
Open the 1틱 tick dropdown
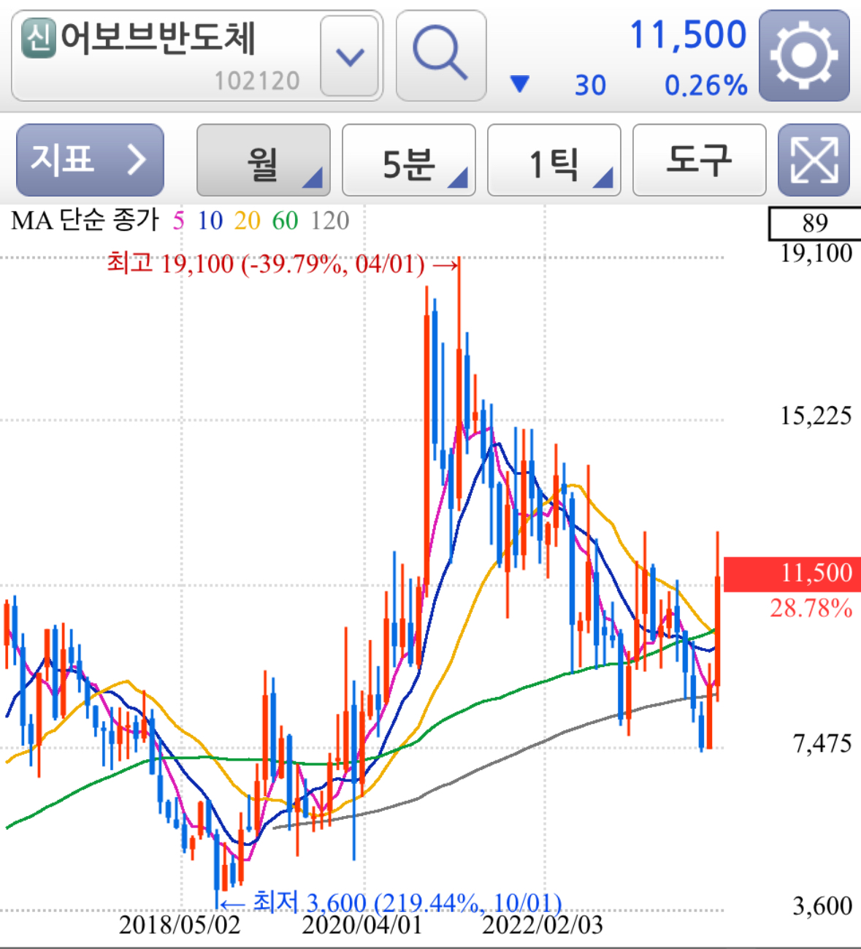click(553, 160)
